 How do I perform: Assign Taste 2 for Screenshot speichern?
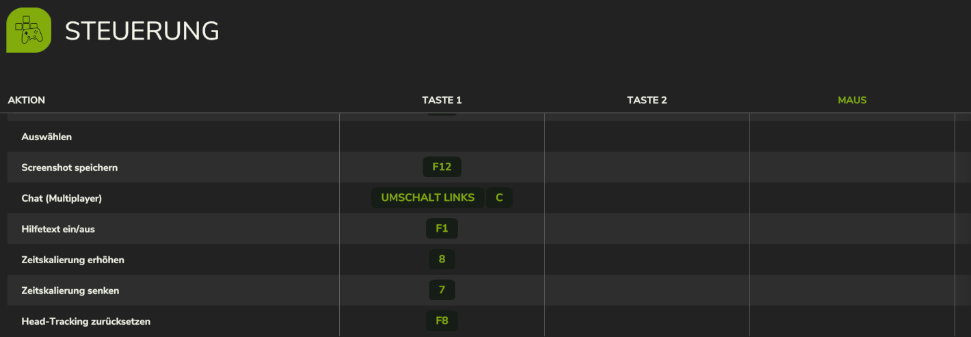pyautogui.click(x=647, y=167)
